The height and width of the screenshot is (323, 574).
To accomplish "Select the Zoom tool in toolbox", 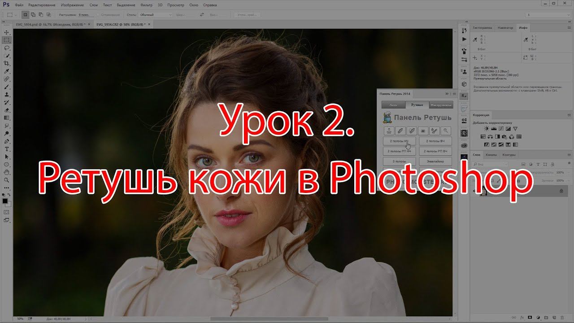I will (7, 180).
